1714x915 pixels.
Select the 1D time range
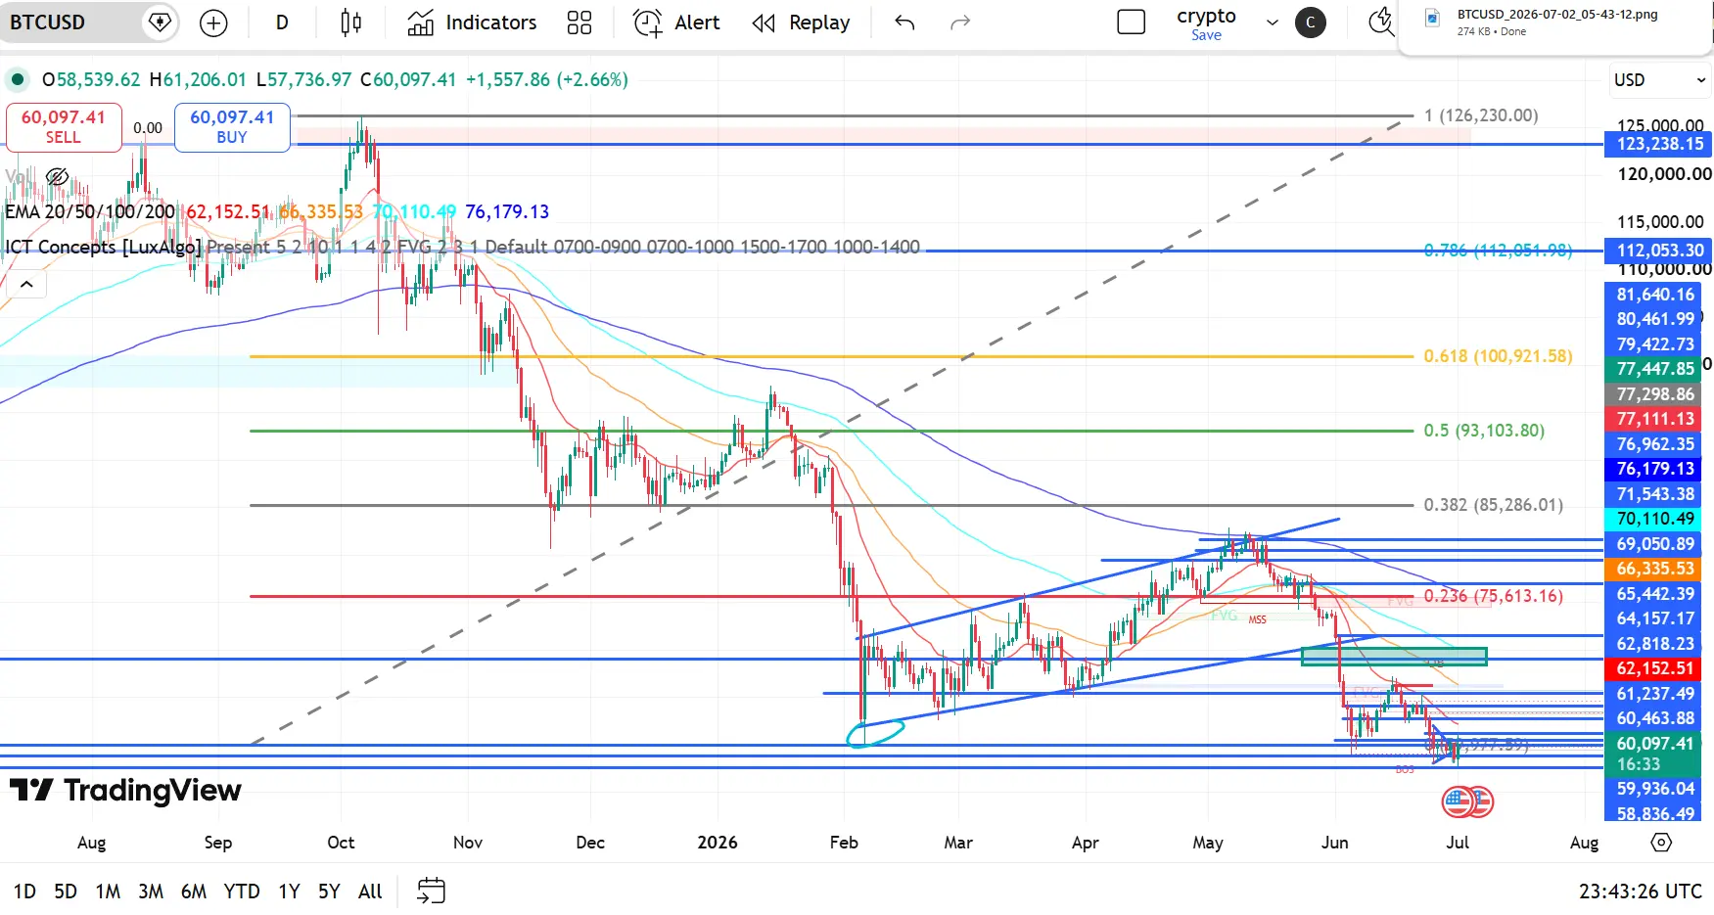tap(24, 892)
